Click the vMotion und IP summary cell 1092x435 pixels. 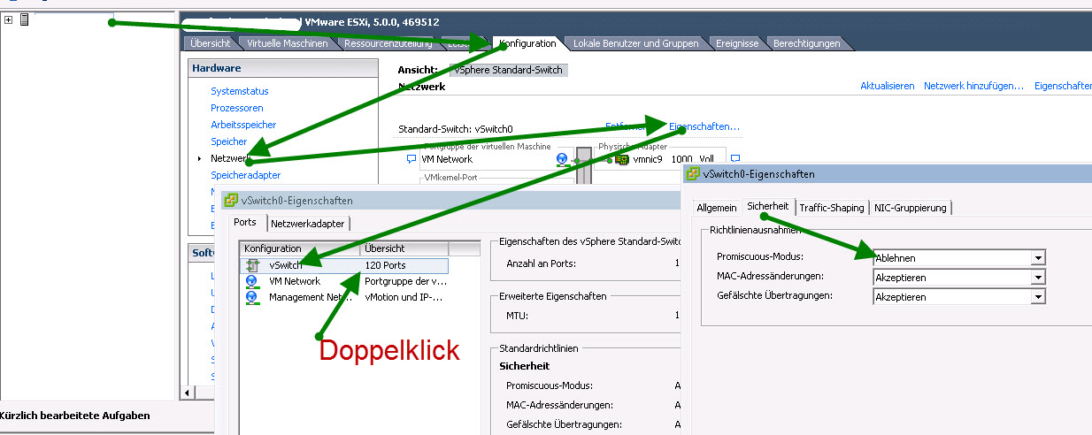[x=405, y=297]
